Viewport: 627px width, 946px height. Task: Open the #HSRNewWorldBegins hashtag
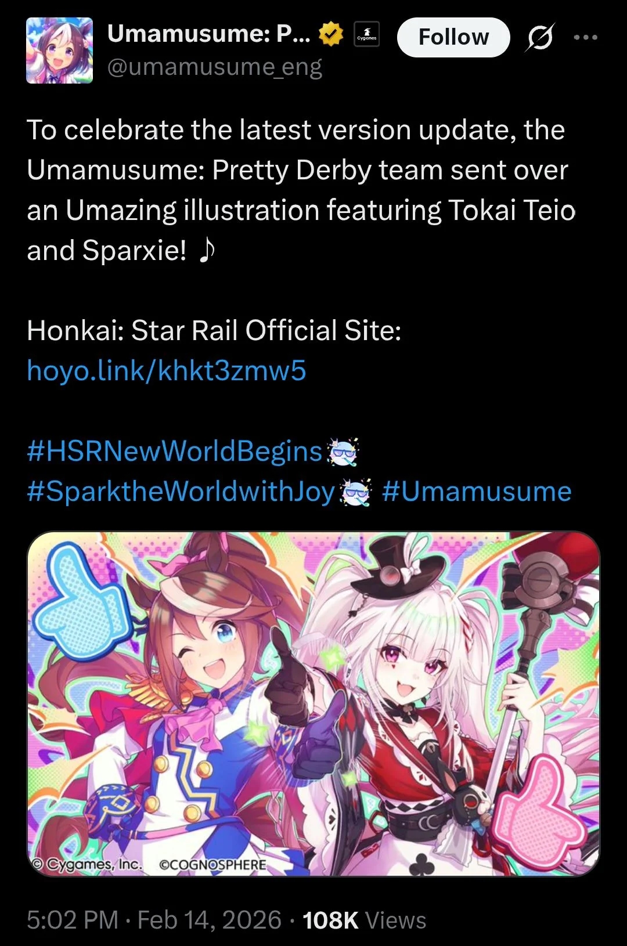(x=174, y=451)
